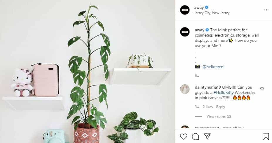Open the #HelloKitty hashtag
This screenshot has width=272, height=143.
tap(224, 92)
